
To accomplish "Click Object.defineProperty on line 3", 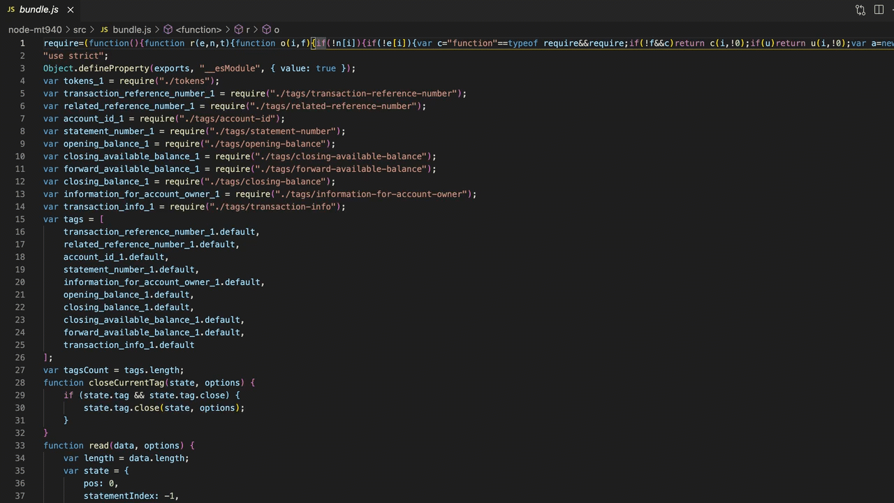I will click(96, 68).
